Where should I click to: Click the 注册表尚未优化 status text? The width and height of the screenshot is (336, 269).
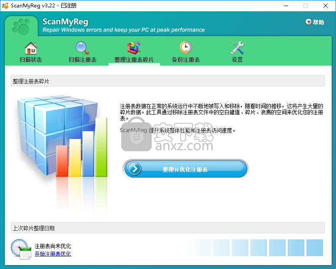53,246
